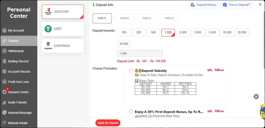Choose the PKR11 channel tab
Viewport: 265px width, 128px height.
pos(102,18)
